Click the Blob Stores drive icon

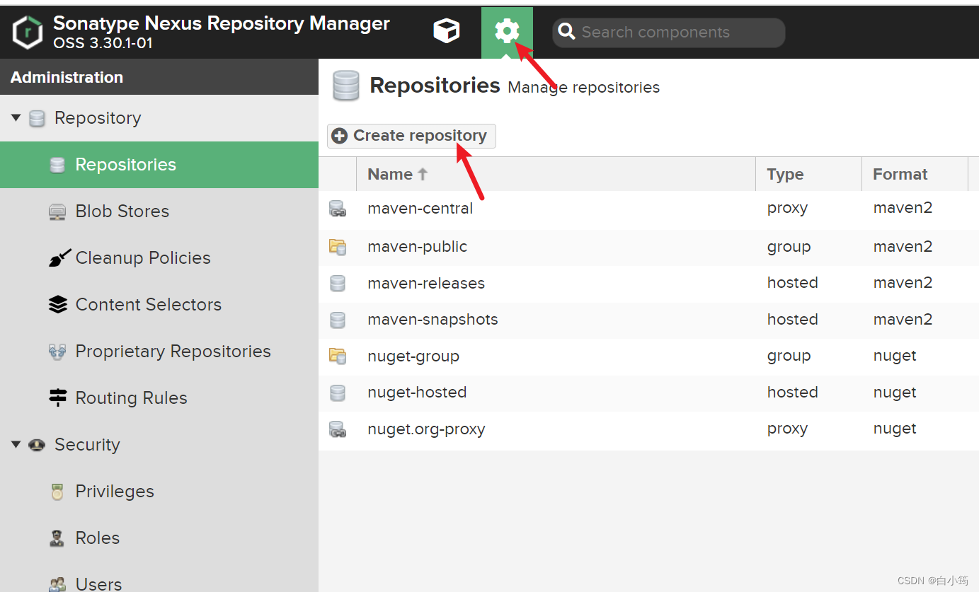[x=57, y=212]
